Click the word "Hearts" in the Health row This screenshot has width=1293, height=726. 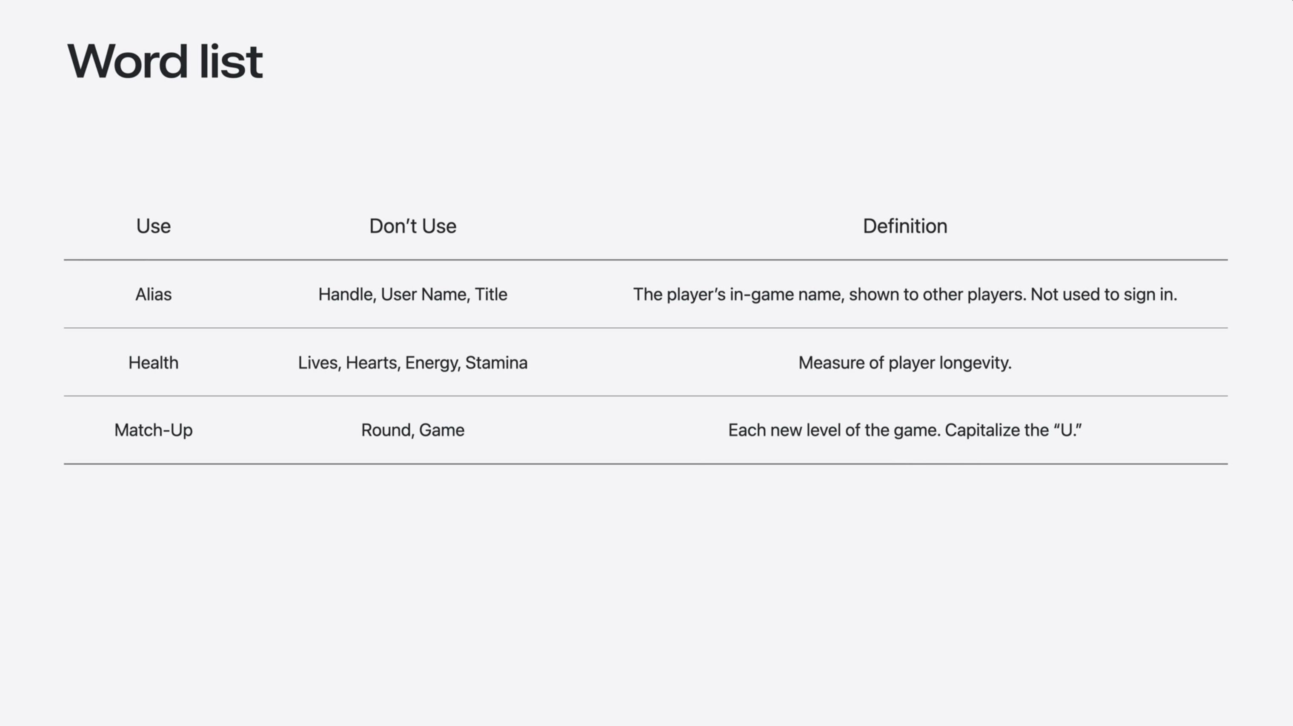pyautogui.click(x=372, y=363)
